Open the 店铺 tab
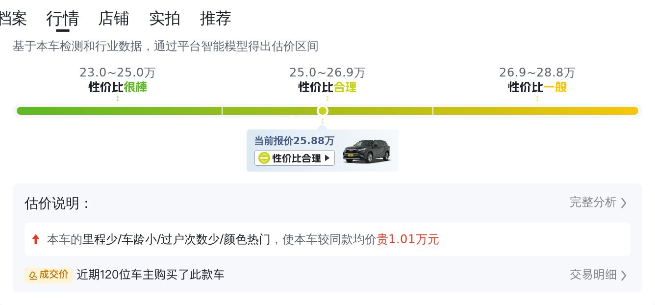This screenshot has width=655, height=305. (x=114, y=19)
